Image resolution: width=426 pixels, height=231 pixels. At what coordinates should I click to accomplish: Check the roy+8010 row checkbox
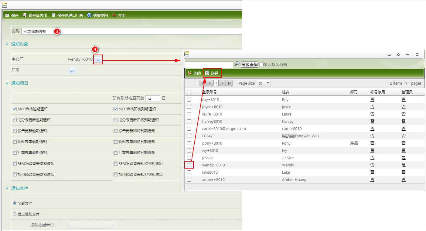tap(189, 99)
